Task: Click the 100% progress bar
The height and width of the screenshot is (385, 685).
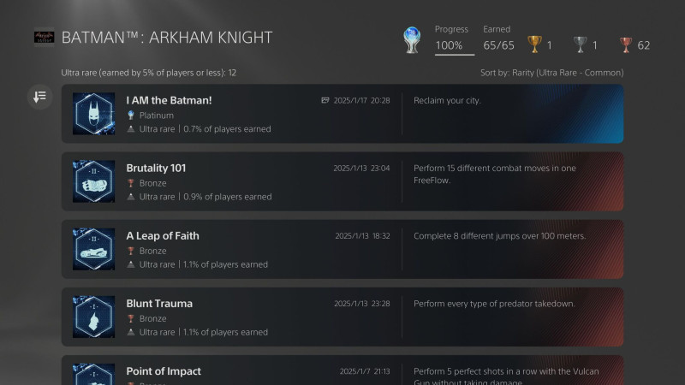Action: point(454,54)
